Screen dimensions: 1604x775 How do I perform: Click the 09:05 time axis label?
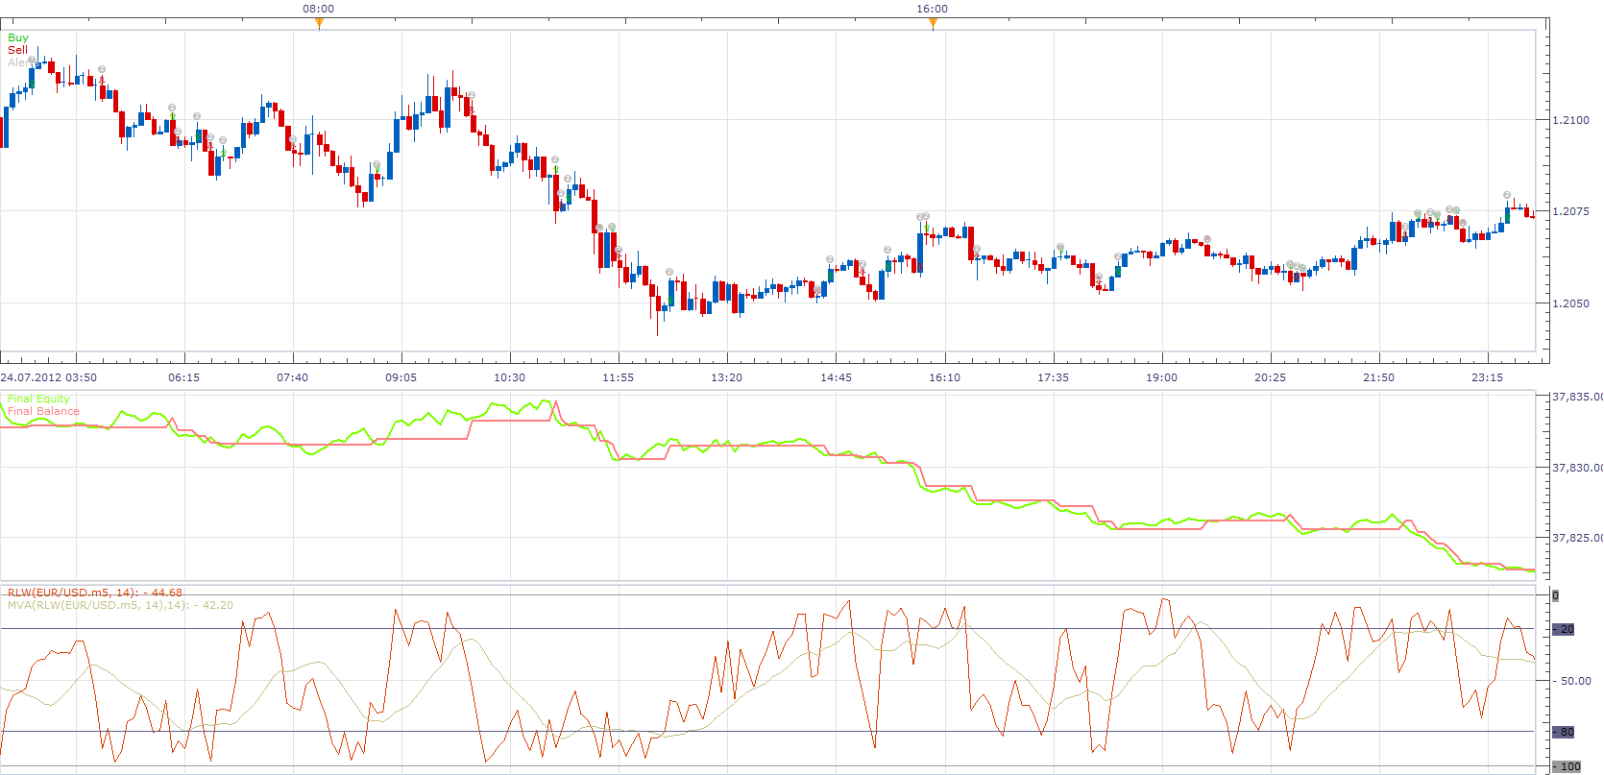[x=401, y=377]
